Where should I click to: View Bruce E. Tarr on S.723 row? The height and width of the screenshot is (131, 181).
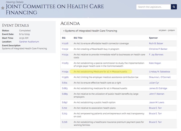(155, 113)
